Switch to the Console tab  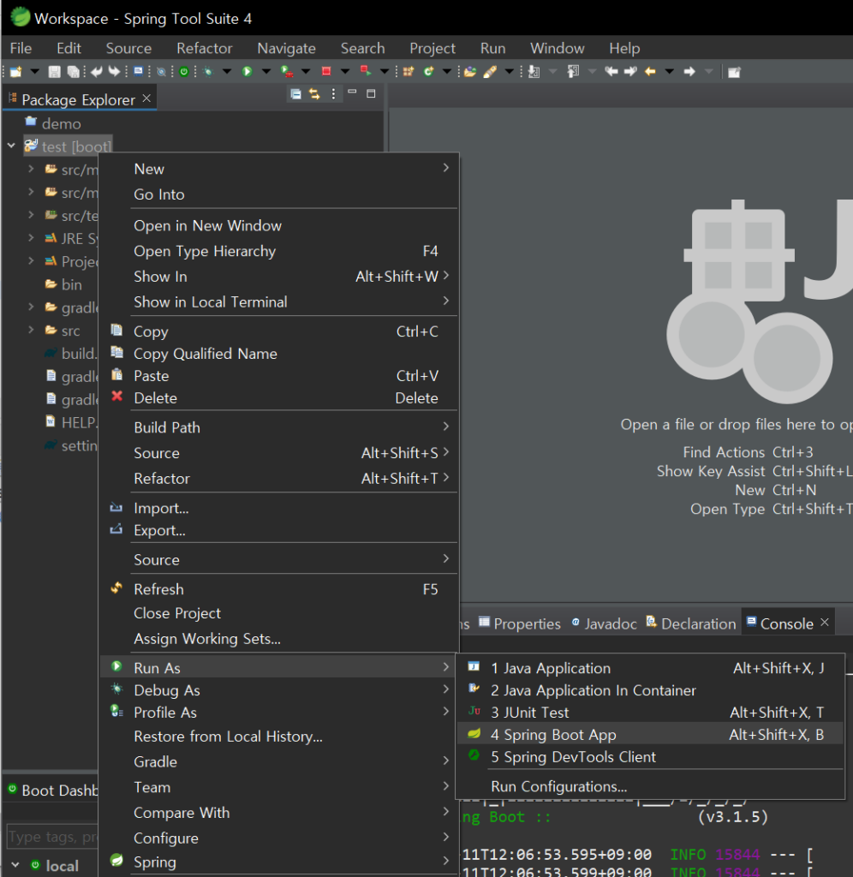(786, 623)
